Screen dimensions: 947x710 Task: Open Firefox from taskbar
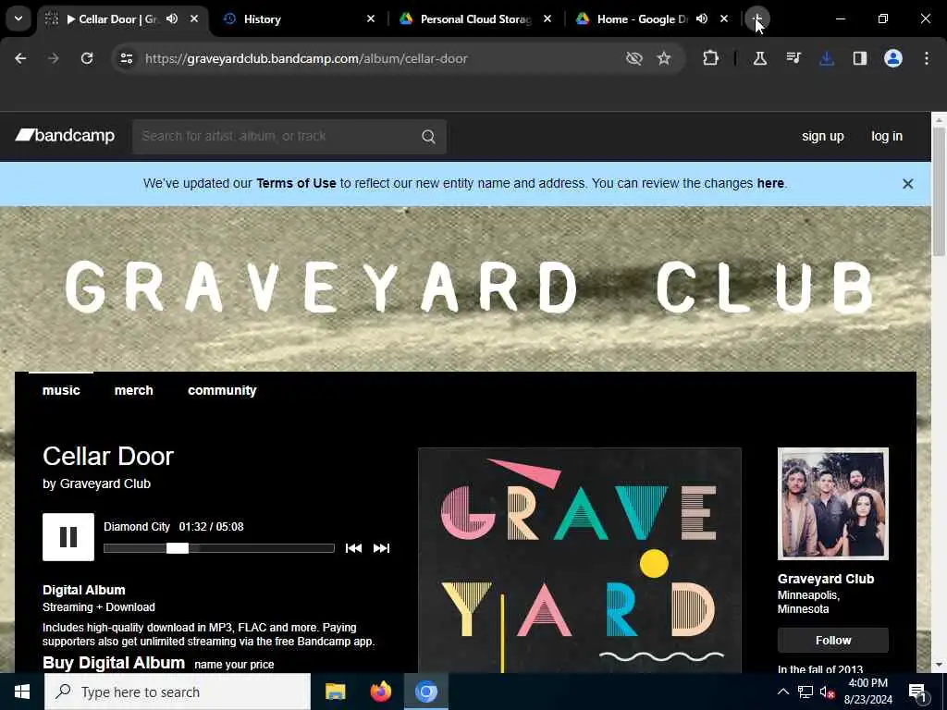380,692
